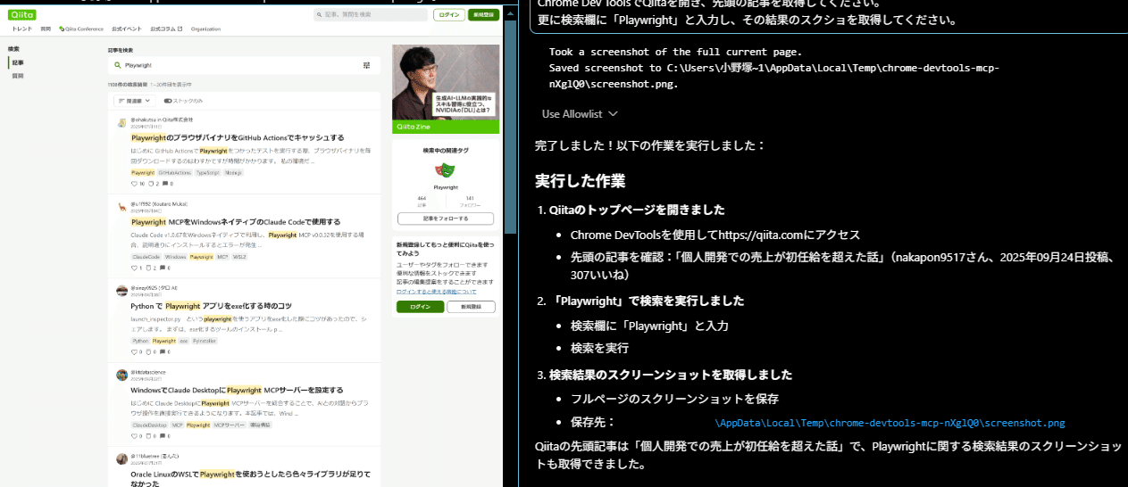Viewport: 1128px width, 487px height.
Task: Click the ClaudeDesktop tag on the fourth article
Action: [148, 425]
